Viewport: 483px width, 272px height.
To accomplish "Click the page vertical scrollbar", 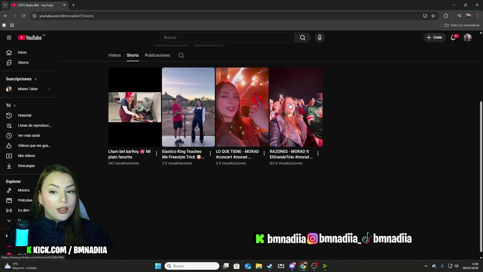I will point(481,176).
